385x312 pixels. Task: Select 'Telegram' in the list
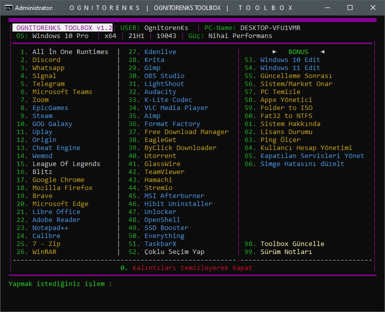tap(48, 84)
